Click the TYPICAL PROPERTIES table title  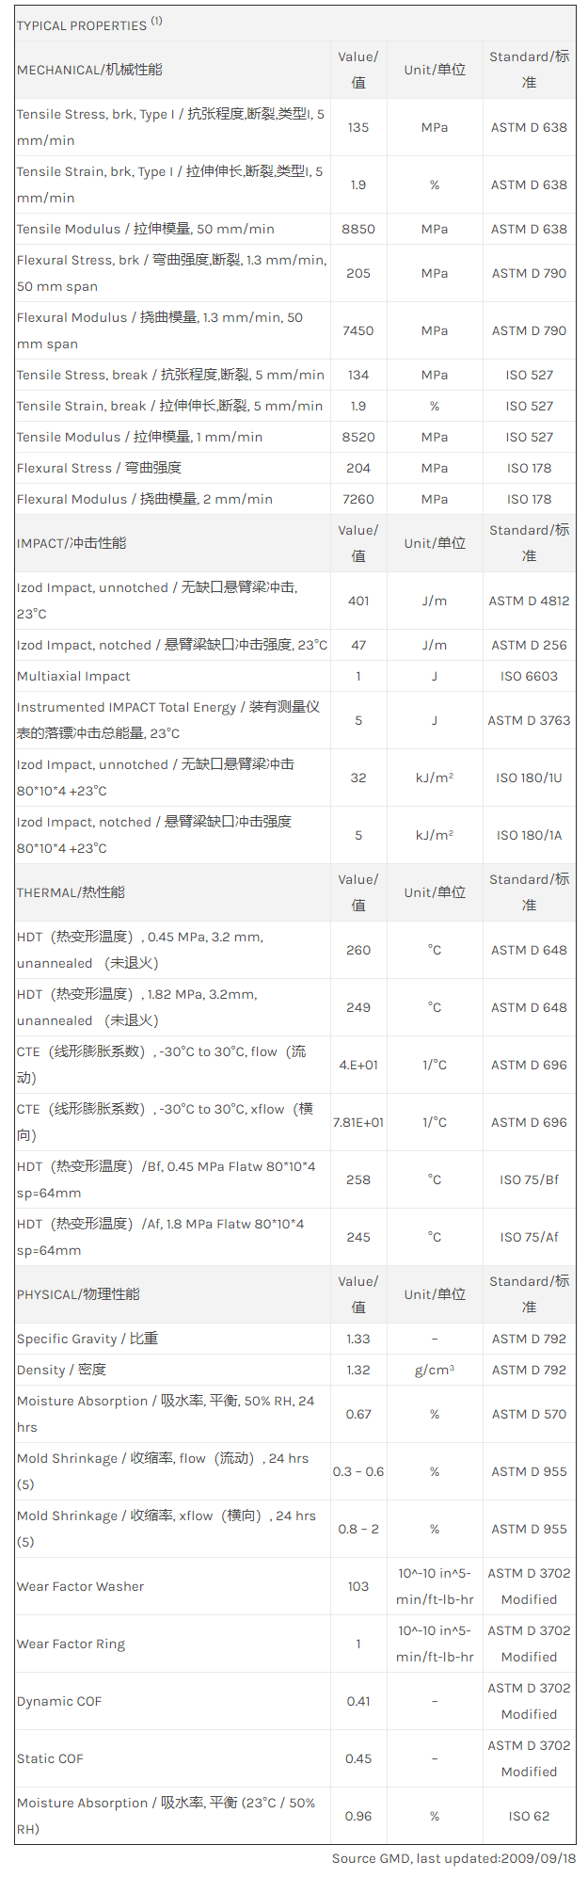coord(81,25)
